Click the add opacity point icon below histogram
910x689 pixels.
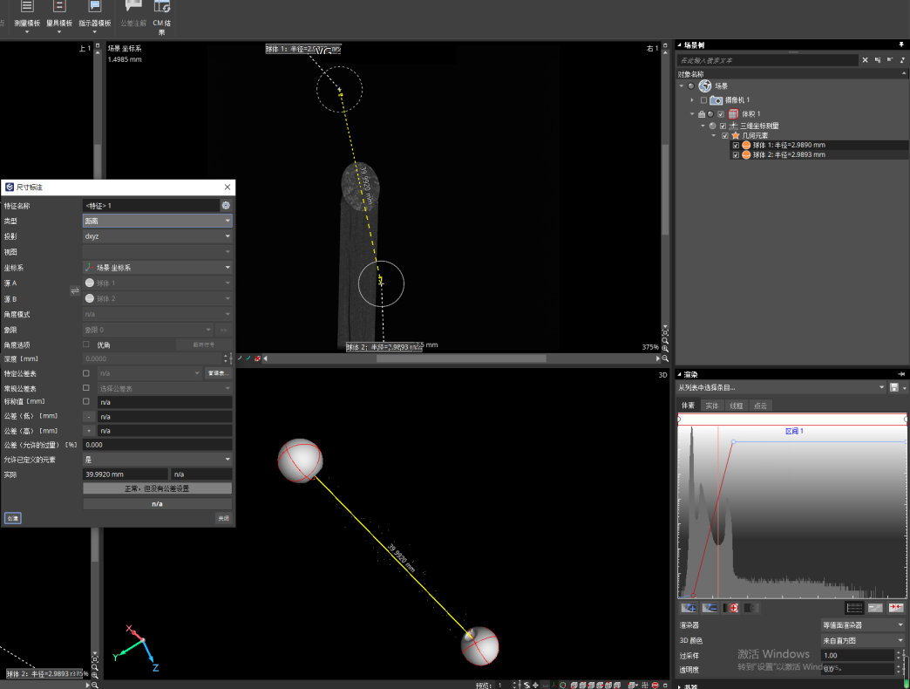689,608
